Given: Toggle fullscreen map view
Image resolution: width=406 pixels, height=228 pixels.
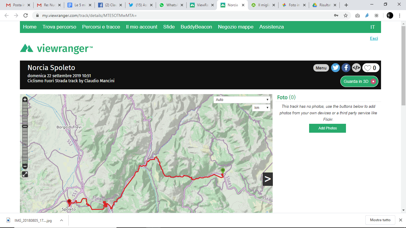Looking at the screenshot, I should (x=25, y=174).
